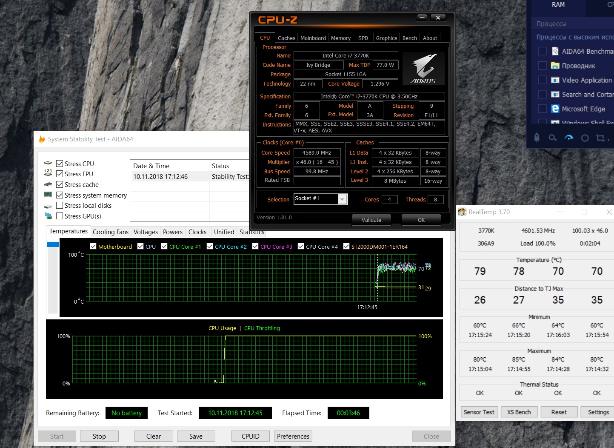Click the Intel Core i7 3770K name field
Screen dimensions: 614x448
pos(346,55)
